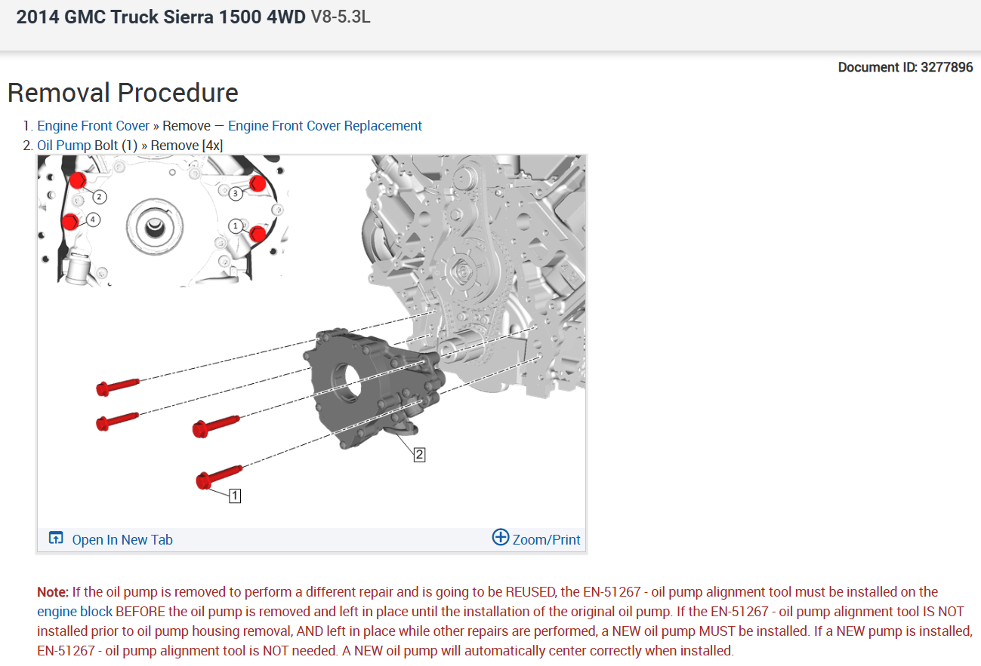Select the Document ID: 3277896 text
This screenshot has width=981, height=666.
[x=905, y=67]
